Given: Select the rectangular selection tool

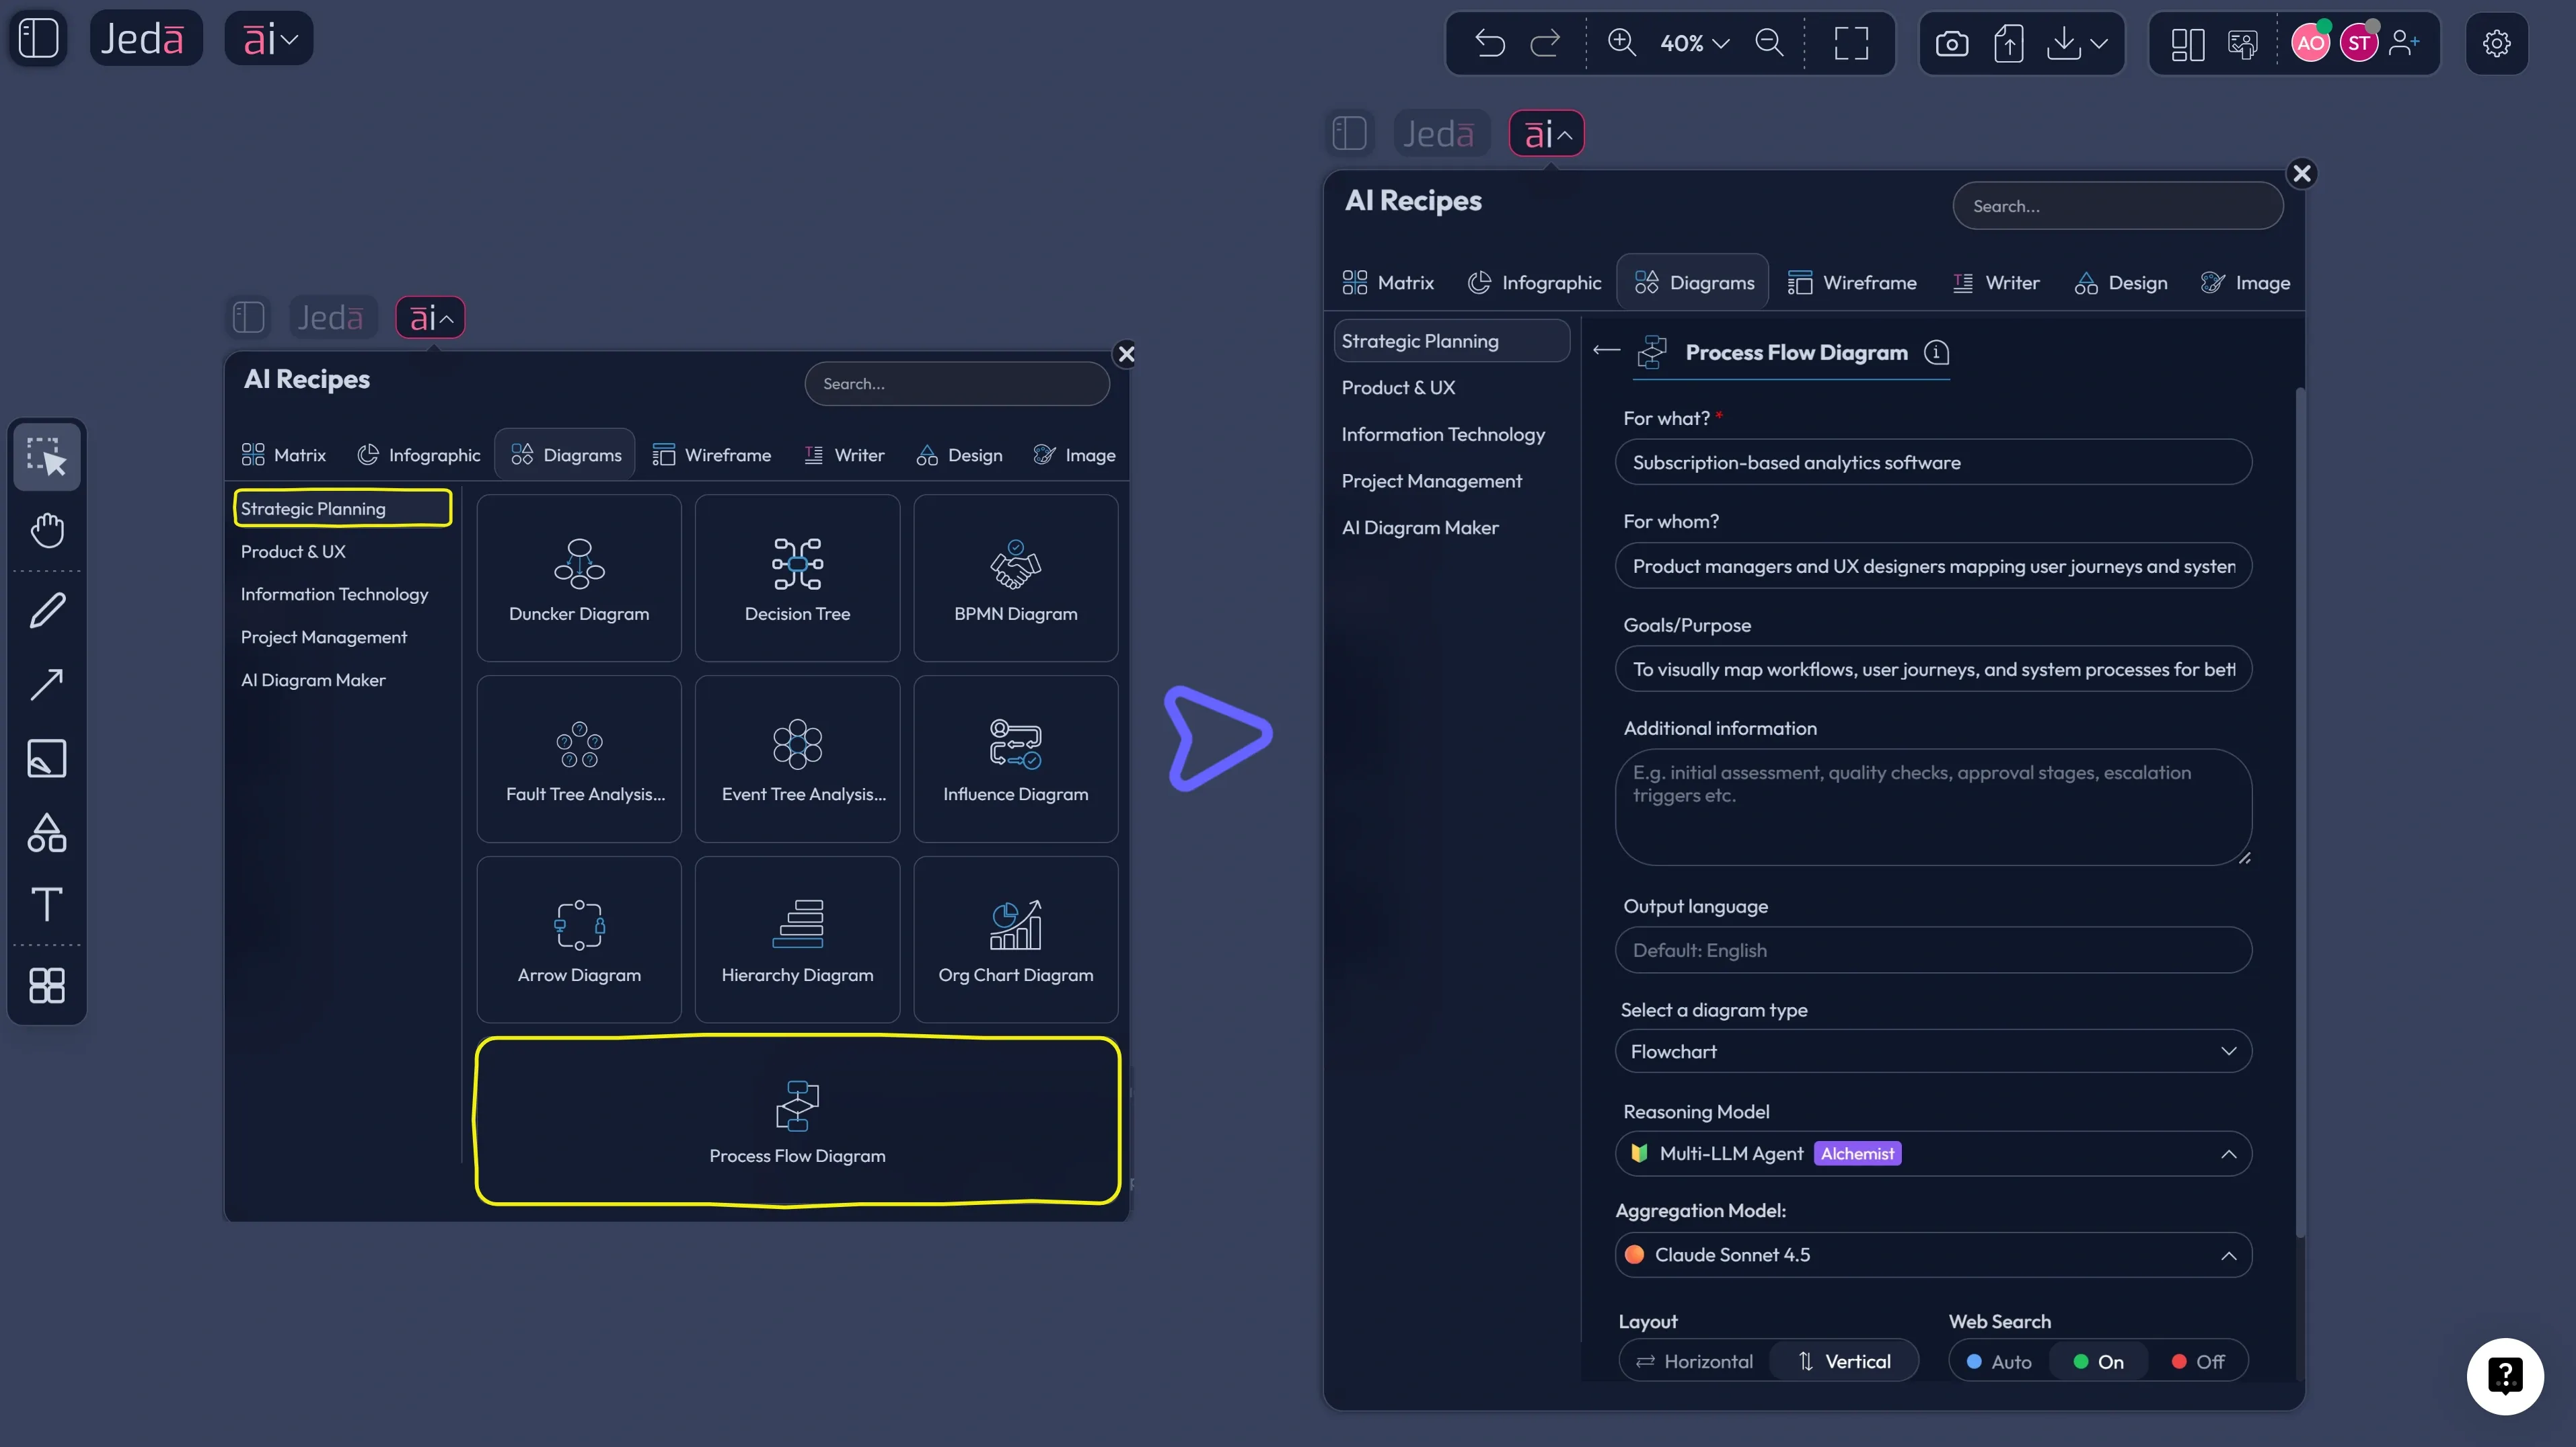Looking at the screenshot, I should tap(46, 456).
